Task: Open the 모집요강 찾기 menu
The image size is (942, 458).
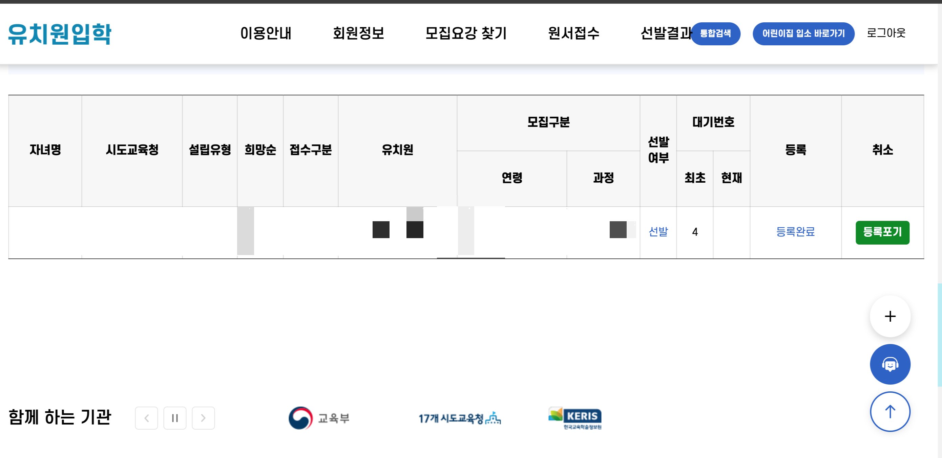Action: (466, 33)
